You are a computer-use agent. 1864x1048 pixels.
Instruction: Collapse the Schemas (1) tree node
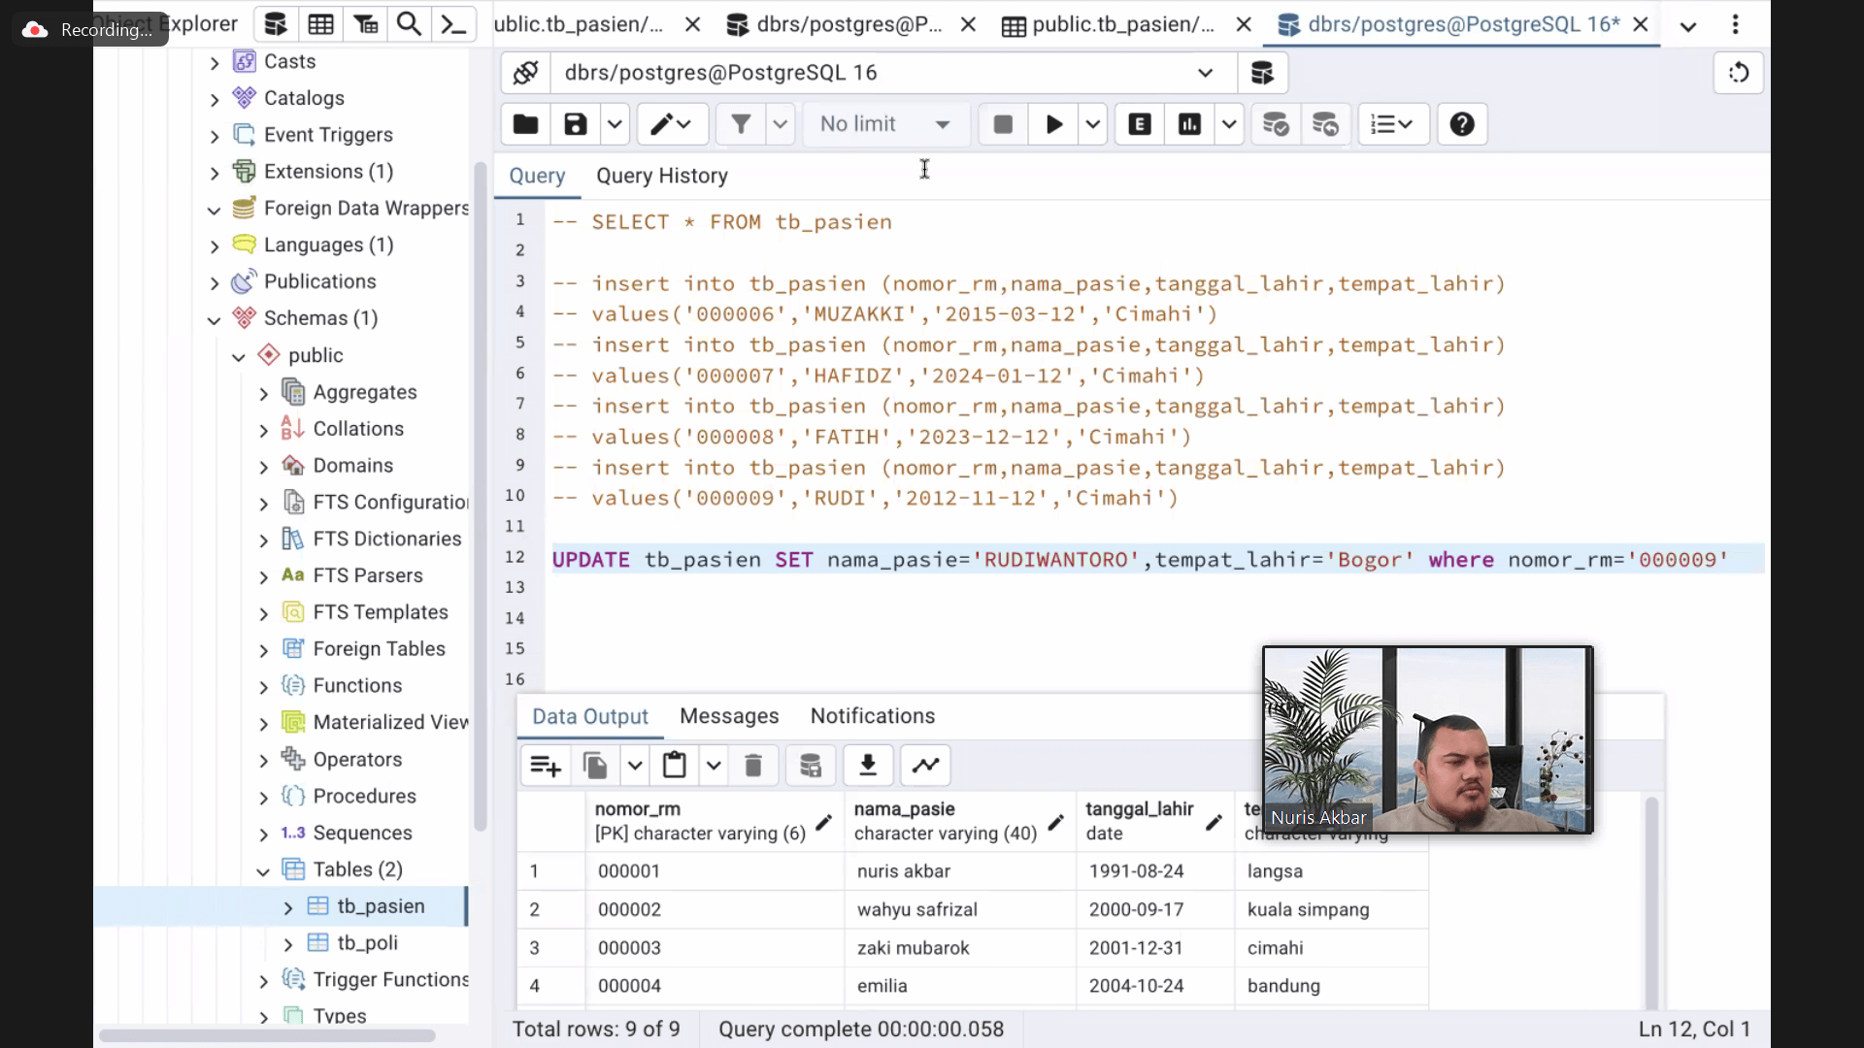[215, 320]
